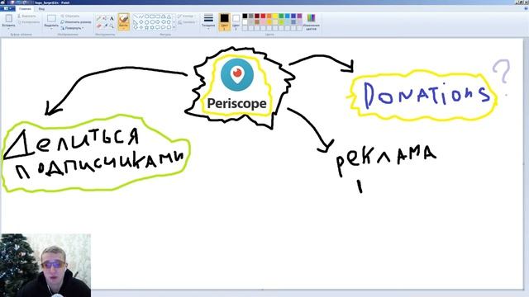Choose the Triangle shape

click(x=169, y=16)
